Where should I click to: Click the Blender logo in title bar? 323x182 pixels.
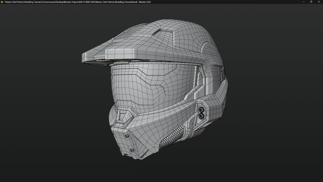[2, 2]
